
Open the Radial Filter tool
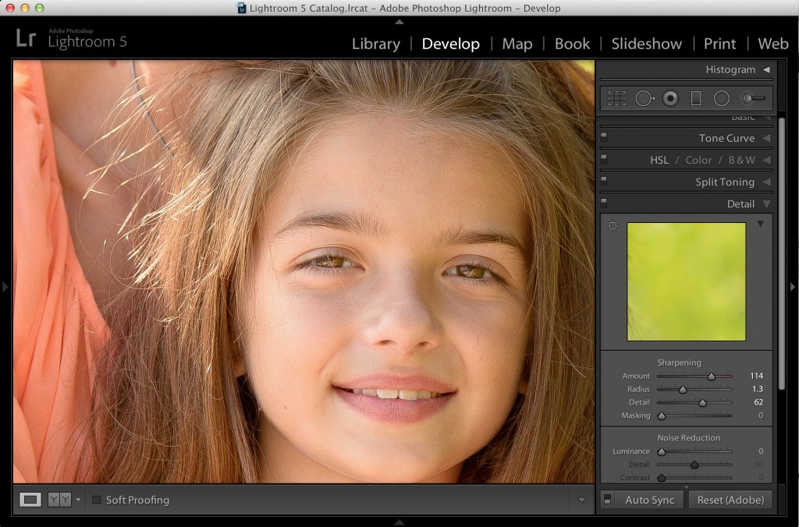(722, 98)
